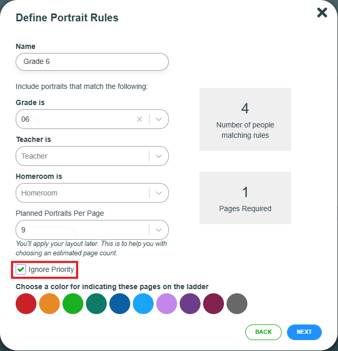Click the BACK button

(x=264, y=332)
